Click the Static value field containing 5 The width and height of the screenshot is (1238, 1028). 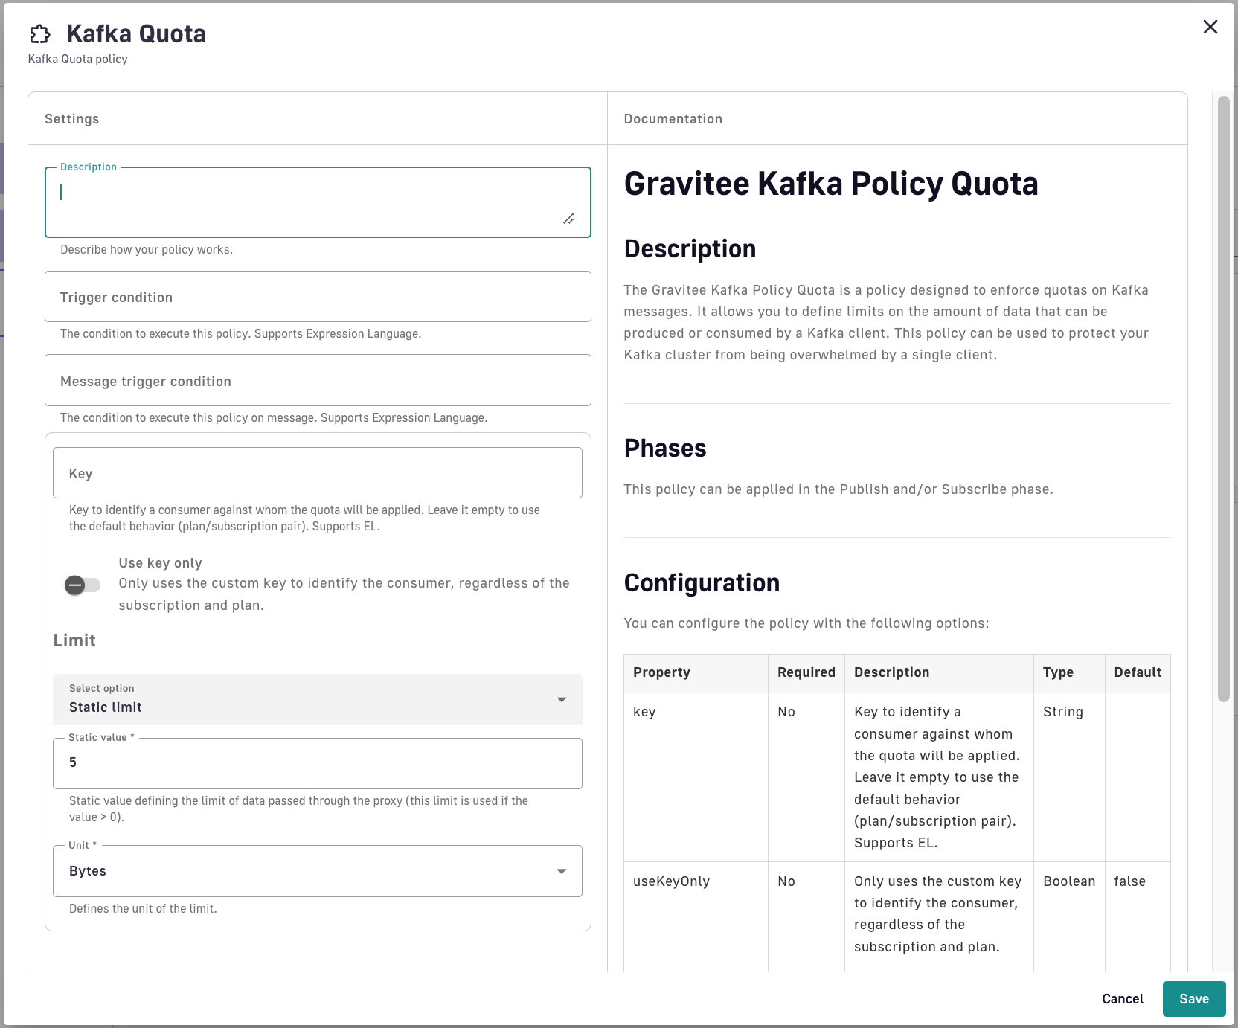318,763
